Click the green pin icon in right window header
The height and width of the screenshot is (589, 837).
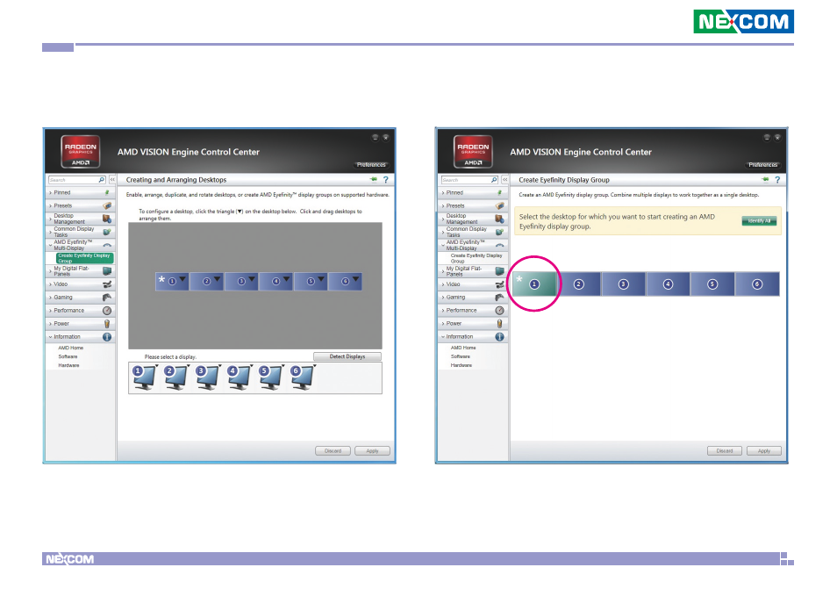[x=765, y=179]
